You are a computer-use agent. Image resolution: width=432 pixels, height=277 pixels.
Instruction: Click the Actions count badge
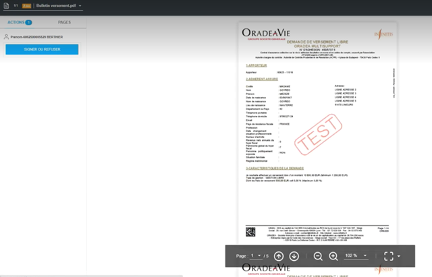[29, 22]
